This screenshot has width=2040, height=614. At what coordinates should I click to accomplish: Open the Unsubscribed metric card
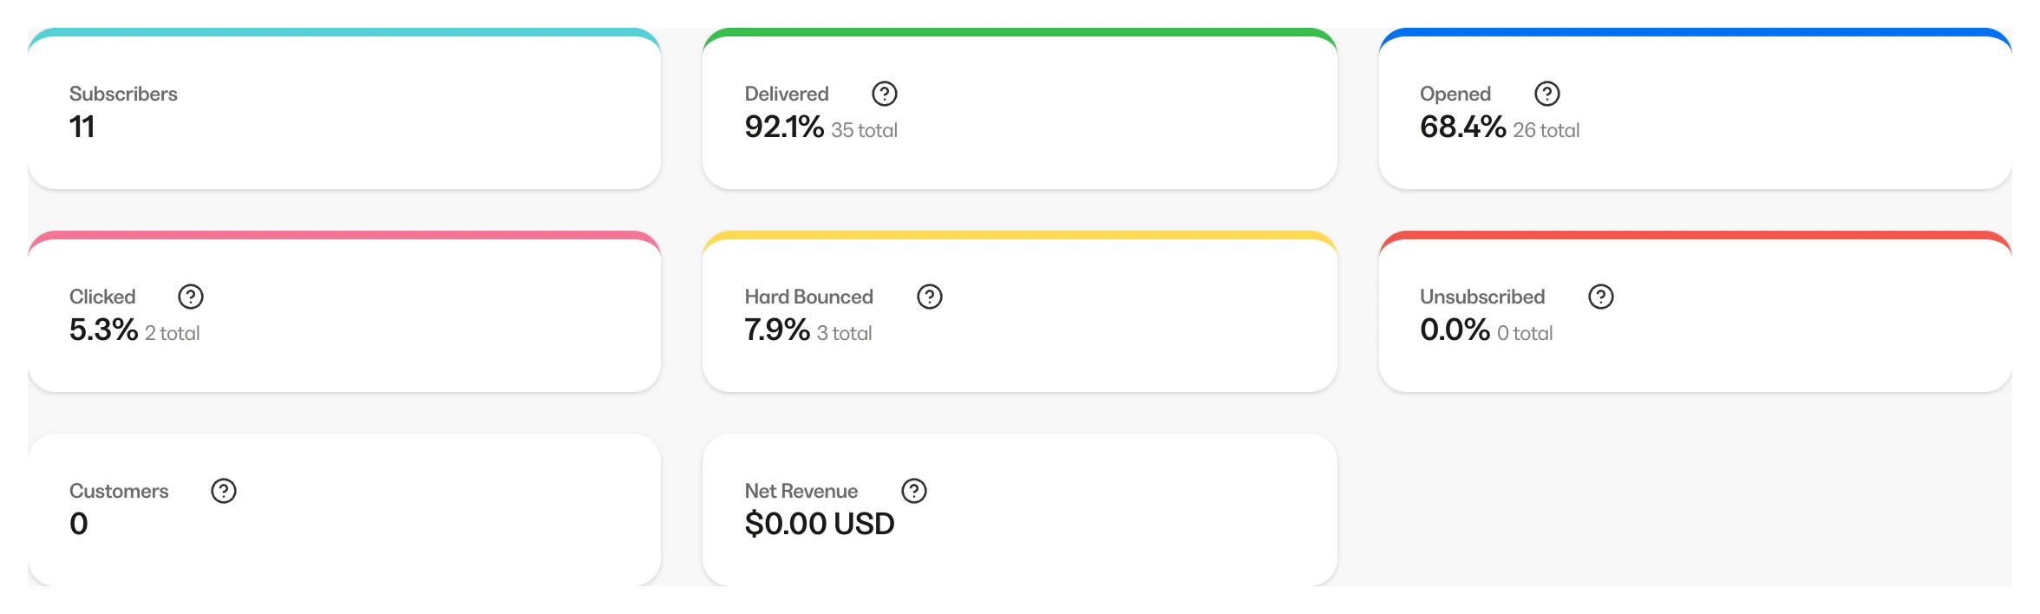tap(1697, 312)
